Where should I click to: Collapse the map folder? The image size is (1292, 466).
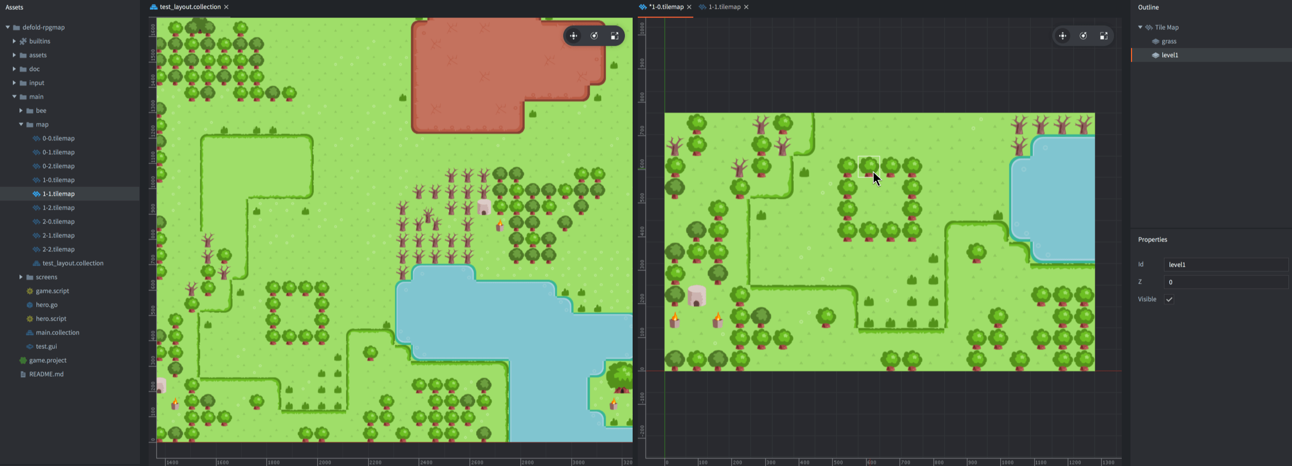[x=21, y=124]
